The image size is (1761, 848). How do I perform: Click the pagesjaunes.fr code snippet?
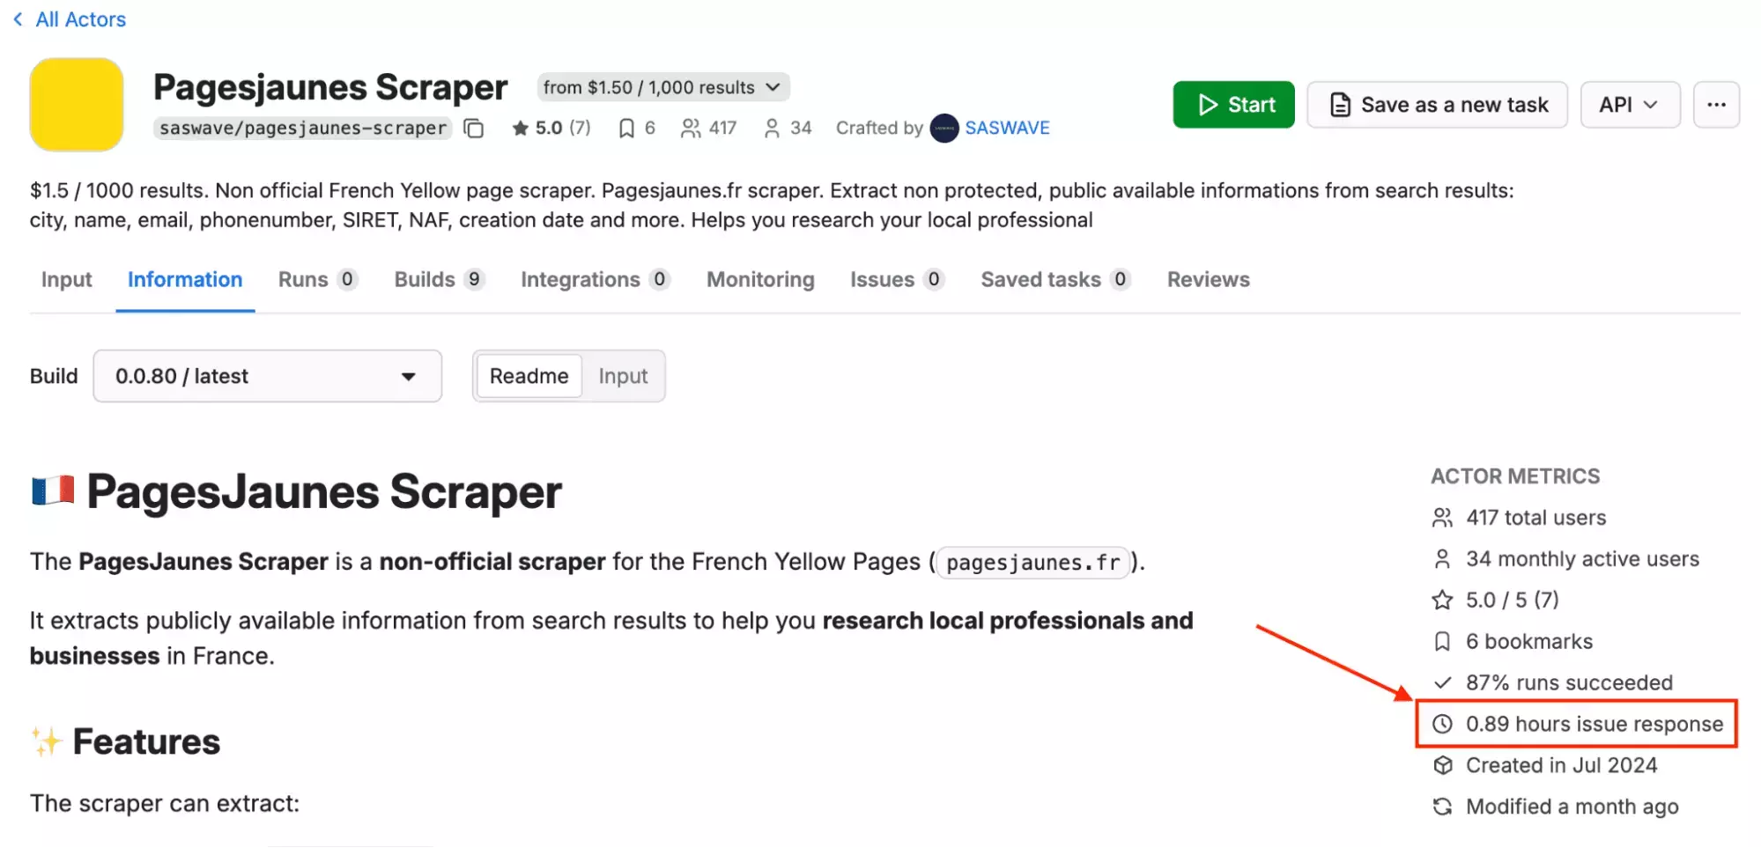click(x=1032, y=562)
